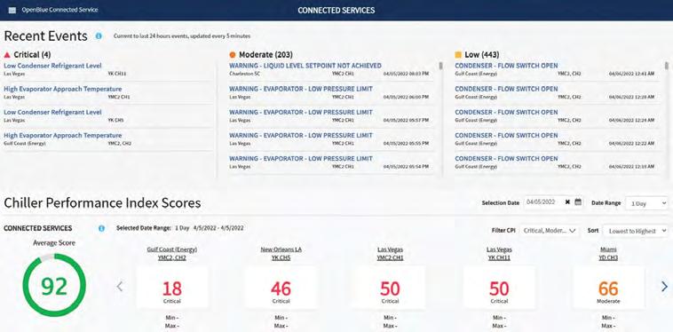Click the orange Moderate circle icon
This screenshot has height=332, width=673.
233,55
